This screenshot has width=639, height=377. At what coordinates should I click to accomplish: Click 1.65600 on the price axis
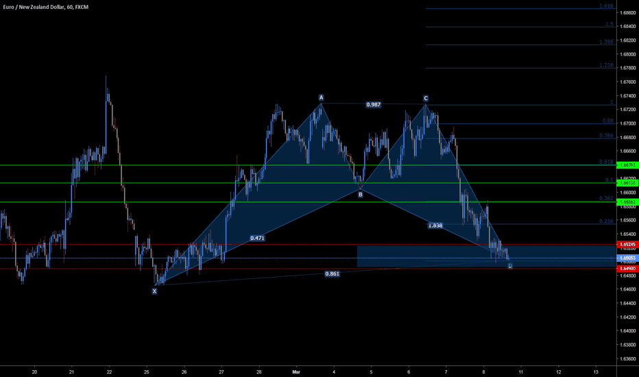pyautogui.click(x=627, y=220)
